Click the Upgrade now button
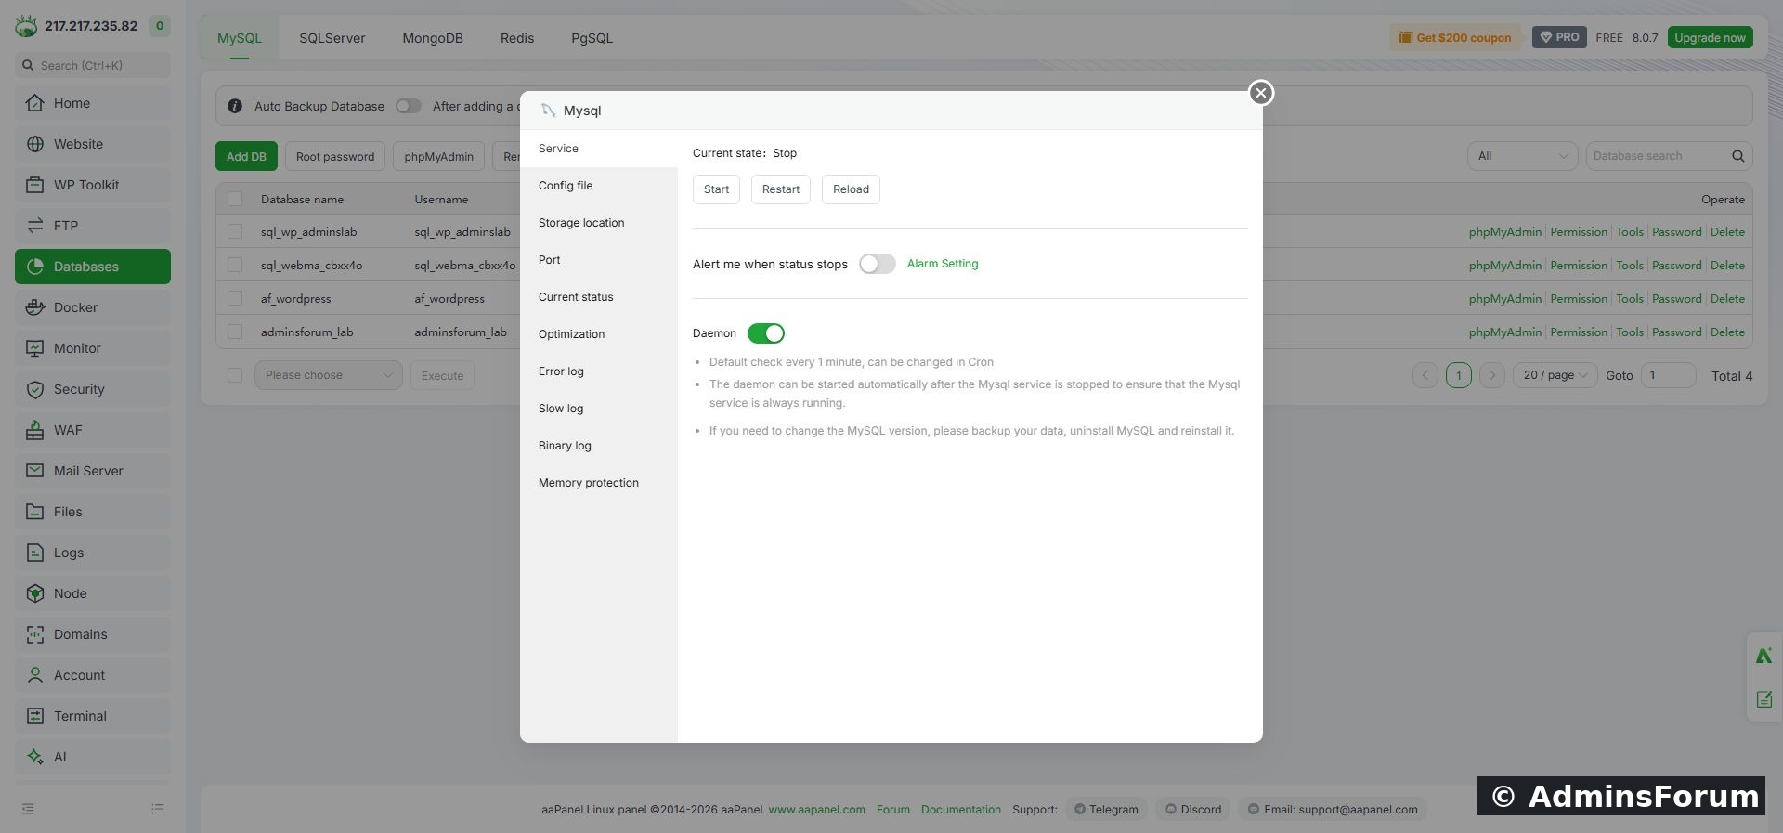The image size is (1783, 833). [1711, 38]
